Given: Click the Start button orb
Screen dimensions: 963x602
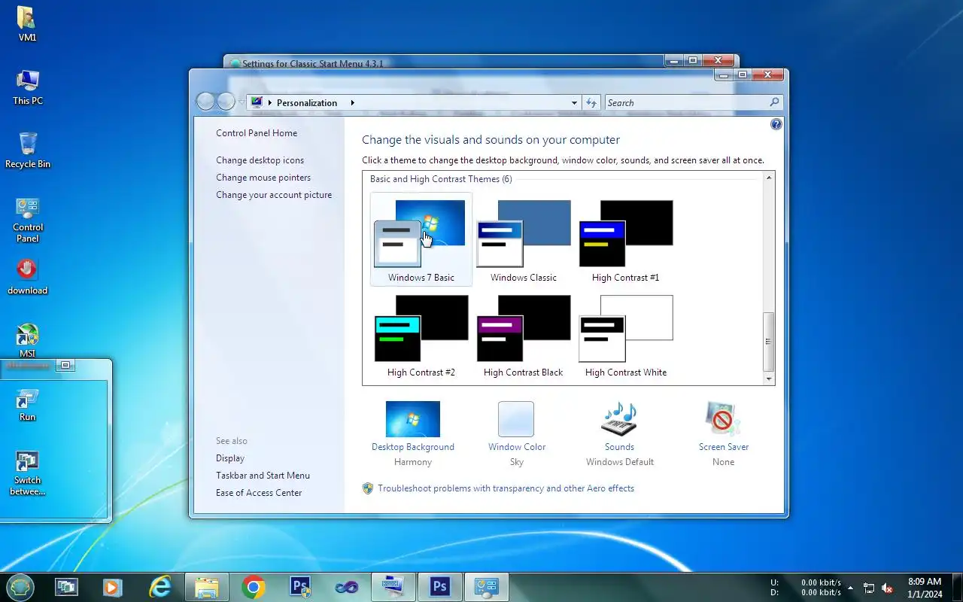Looking at the screenshot, I should 20,586.
